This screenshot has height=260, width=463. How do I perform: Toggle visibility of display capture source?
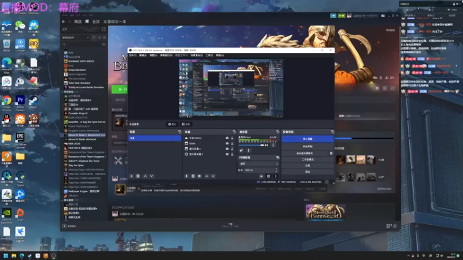[x=227, y=154]
